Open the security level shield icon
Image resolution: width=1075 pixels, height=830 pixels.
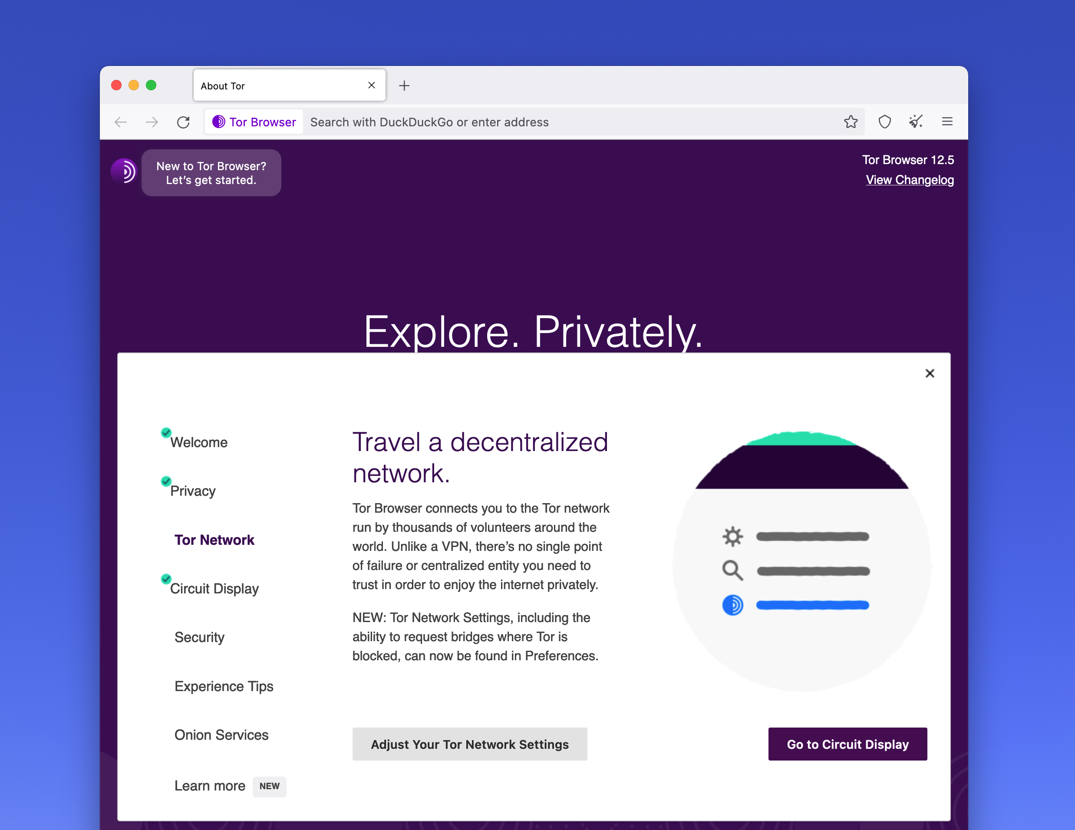coord(884,122)
